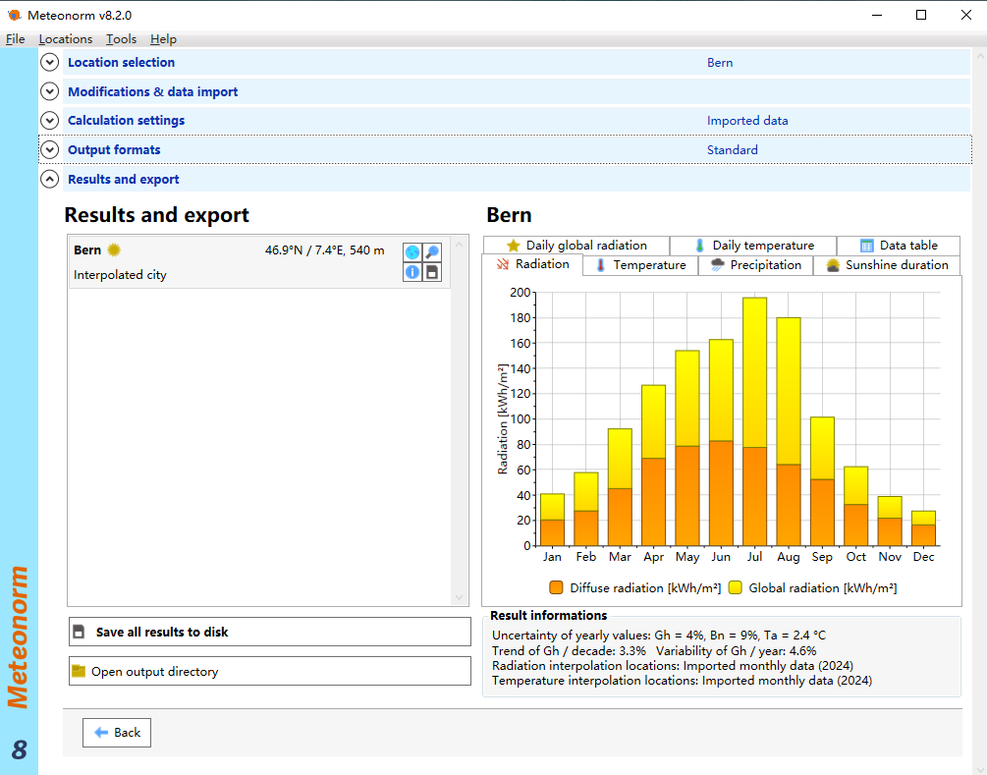Viewport: 987px width, 775px height.
Task: Open the Data table tab
Action: (899, 246)
